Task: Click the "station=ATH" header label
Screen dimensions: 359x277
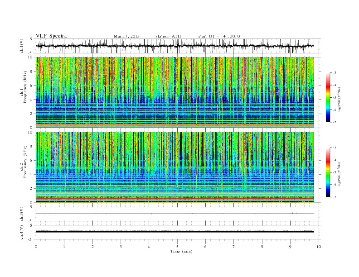Action: [168, 36]
